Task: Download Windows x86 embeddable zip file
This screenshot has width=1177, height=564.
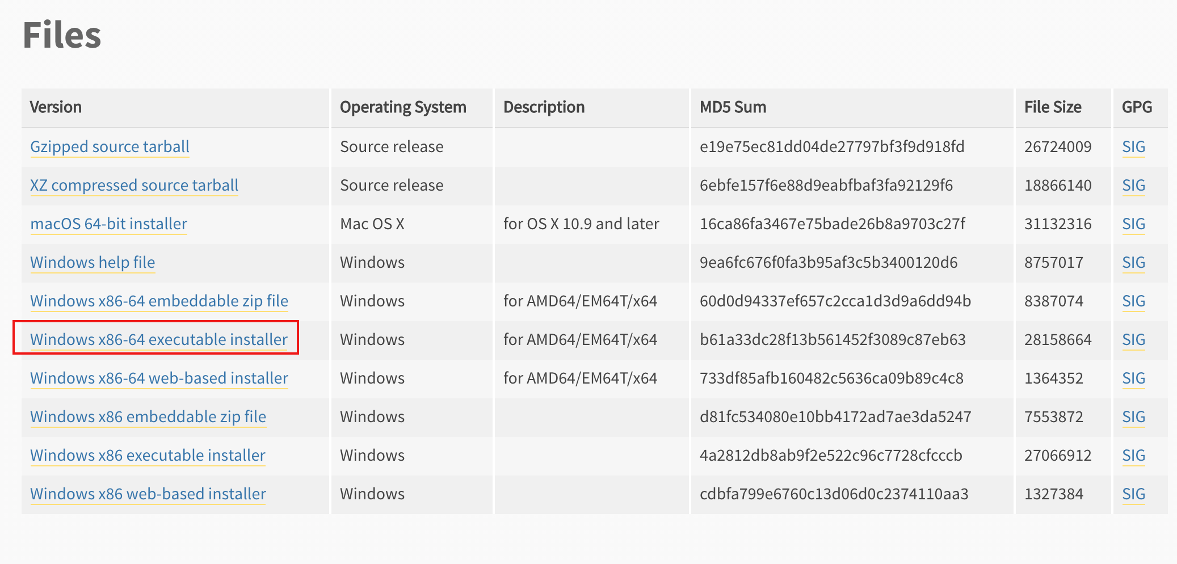Action: click(x=148, y=417)
